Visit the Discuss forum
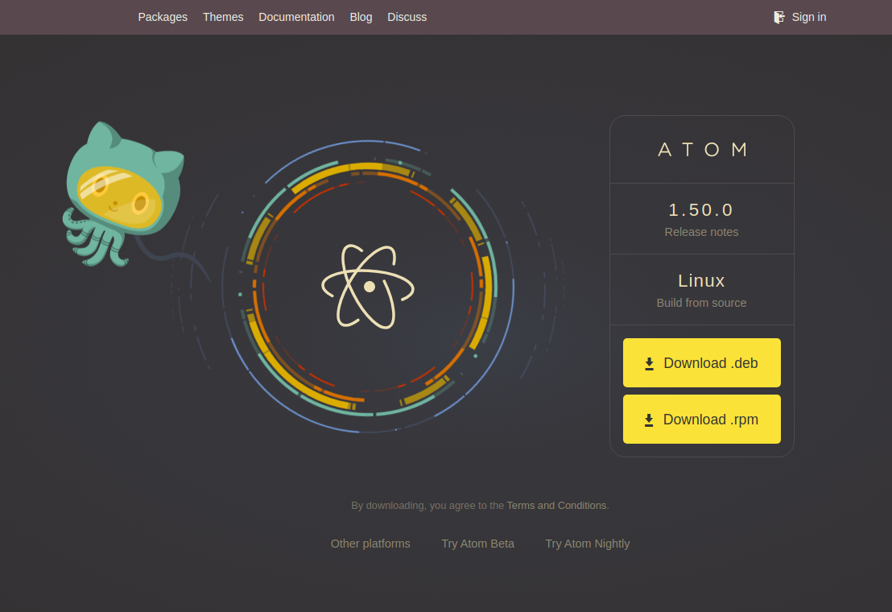This screenshot has width=892, height=612. (x=407, y=17)
